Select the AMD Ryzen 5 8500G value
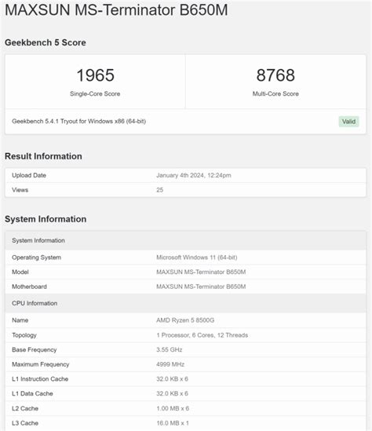Screen dimensions: 372x431 (185, 320)
